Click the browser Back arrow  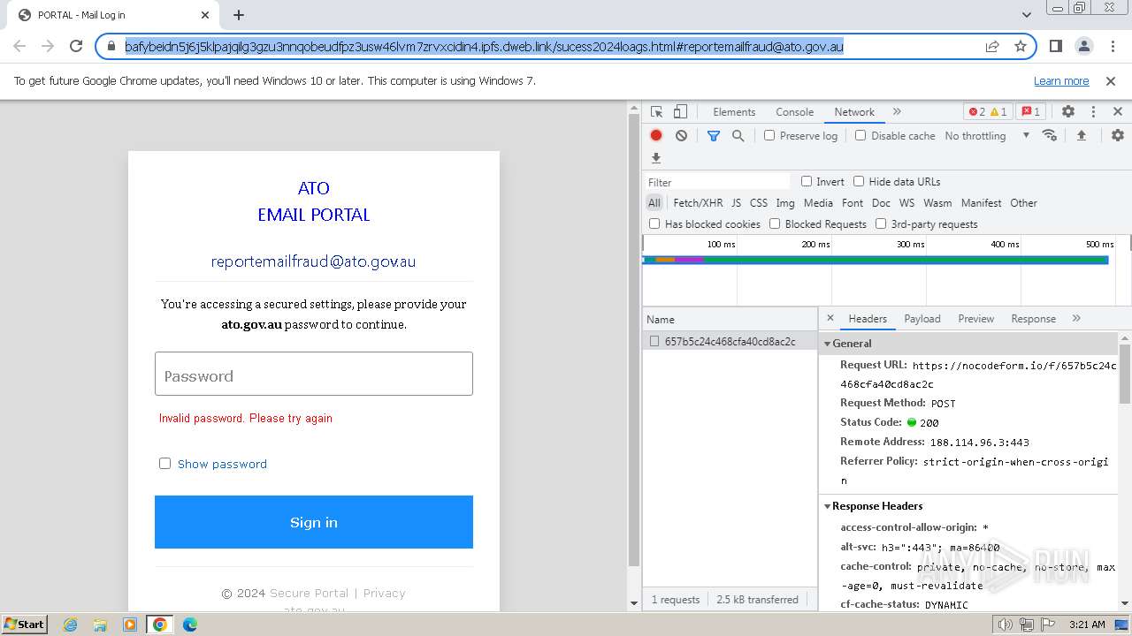point(19,46)
